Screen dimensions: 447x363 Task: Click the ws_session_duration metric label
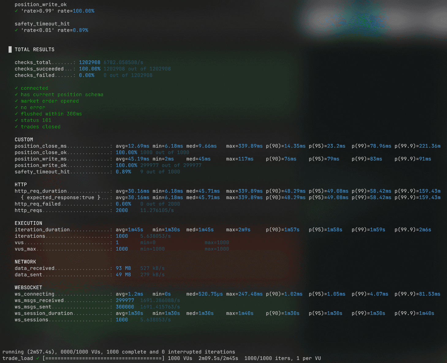tap(44, 313)
